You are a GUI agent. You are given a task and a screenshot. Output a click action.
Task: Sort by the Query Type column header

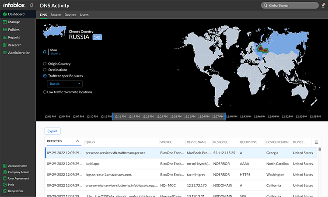pos(248,142)
